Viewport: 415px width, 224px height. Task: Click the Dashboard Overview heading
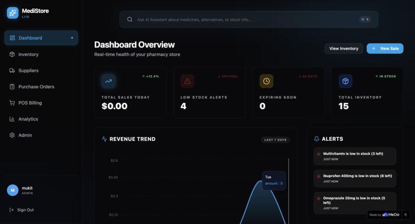[x=134, y=45]
